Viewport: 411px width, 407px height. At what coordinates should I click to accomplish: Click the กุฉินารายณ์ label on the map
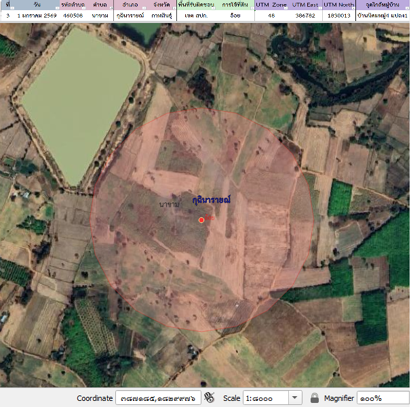tap(212, 200)
